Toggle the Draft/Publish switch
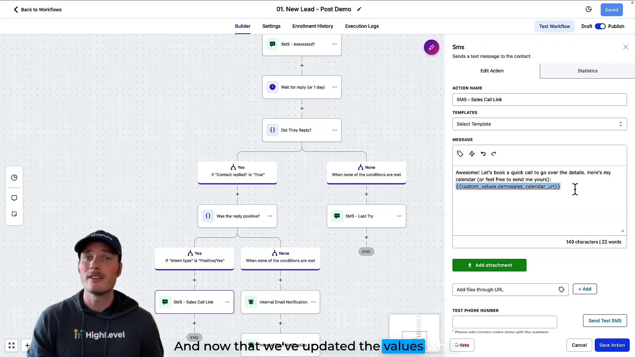The image size is (635, 357). (x=600, y=26)
